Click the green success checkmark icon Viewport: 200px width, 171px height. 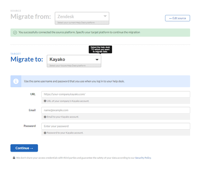[x=15, y=33]
